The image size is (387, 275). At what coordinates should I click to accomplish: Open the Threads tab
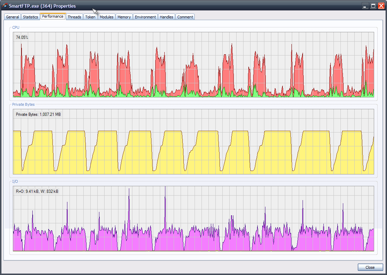pyautogui.click(x=74, y=17)
